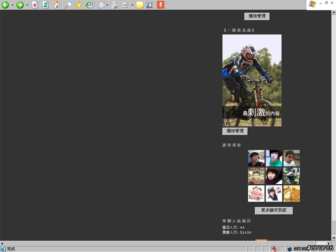This screenshot has width=336, height=252.
Task: Open browsing History icon
Action: [x=89, y=5]
